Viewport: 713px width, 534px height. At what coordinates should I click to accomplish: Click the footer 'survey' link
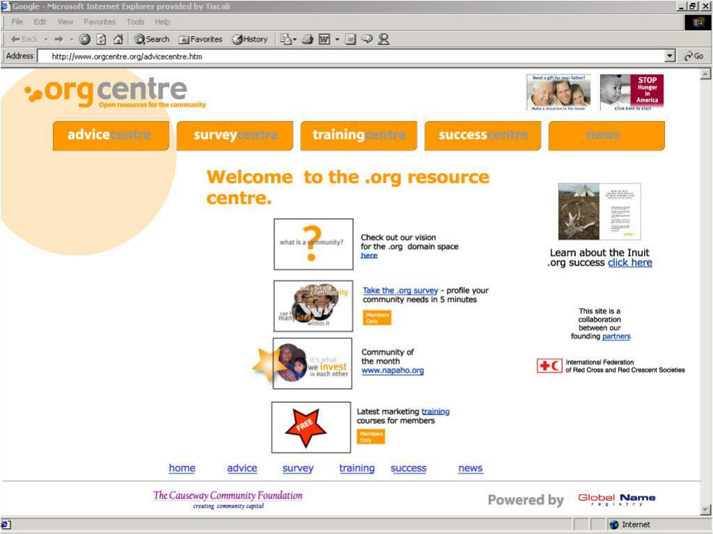[298, 468]
